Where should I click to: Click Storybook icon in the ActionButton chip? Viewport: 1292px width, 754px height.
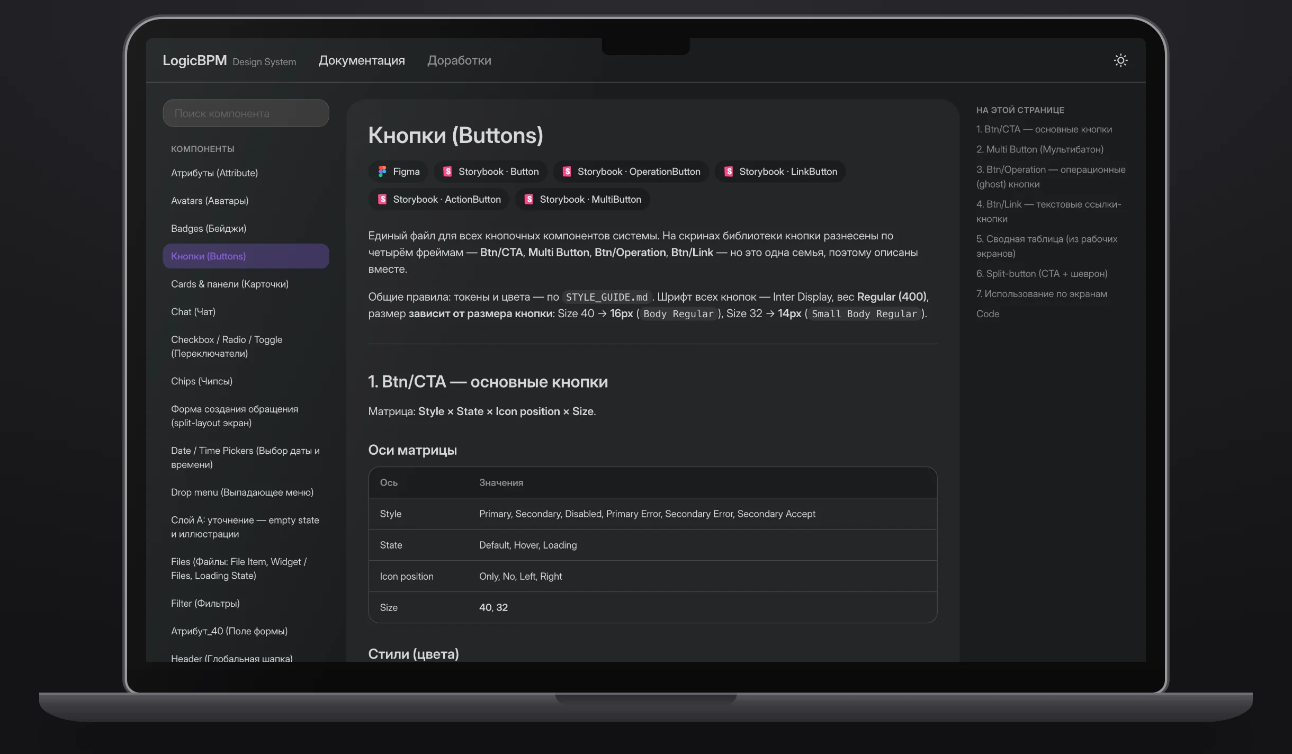coord(382,199)
